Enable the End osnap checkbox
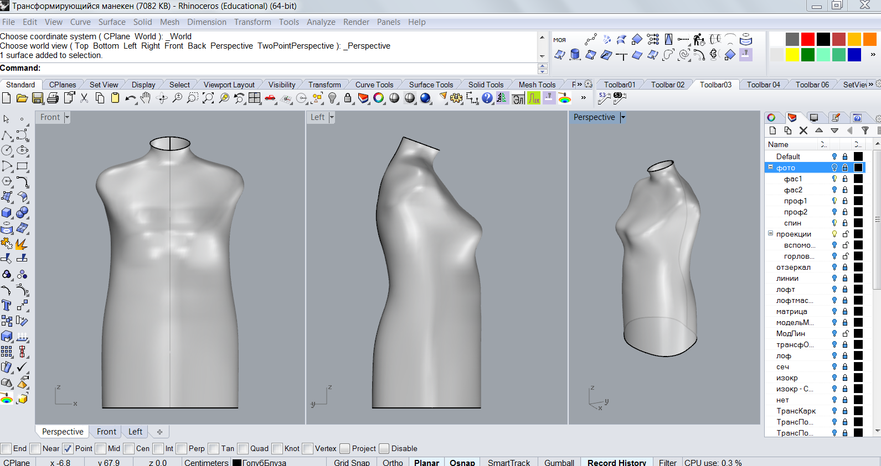Image resolution: width=881 pixels, height=466 pixels. [6, 448]
